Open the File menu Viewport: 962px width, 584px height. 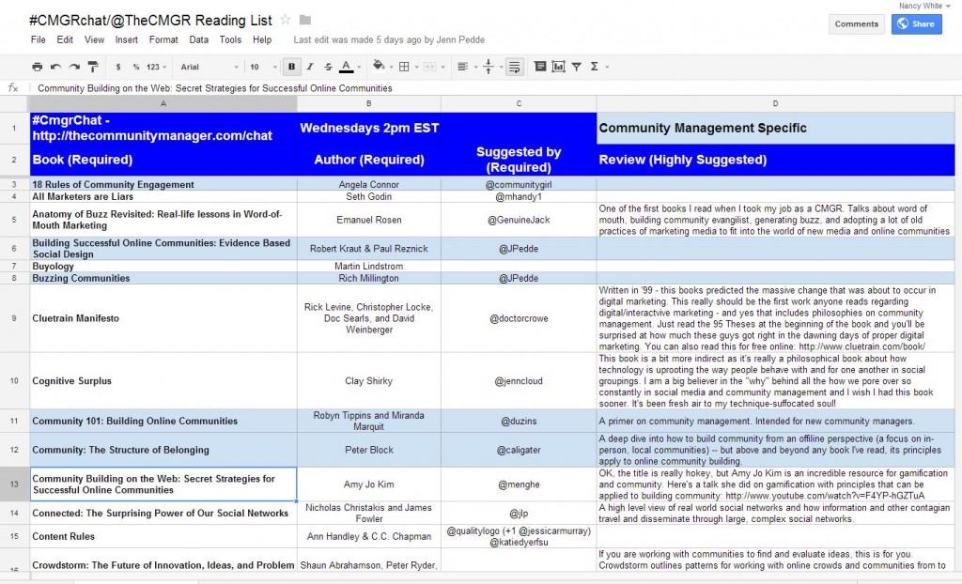(38, 39)
